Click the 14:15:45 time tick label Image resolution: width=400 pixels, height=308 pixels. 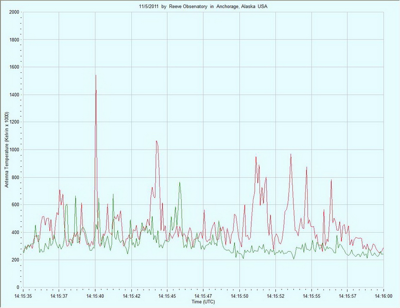point(167,297)
